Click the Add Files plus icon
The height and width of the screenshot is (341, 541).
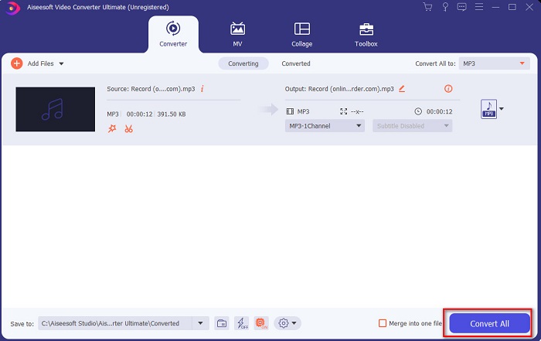pos(16,63)
